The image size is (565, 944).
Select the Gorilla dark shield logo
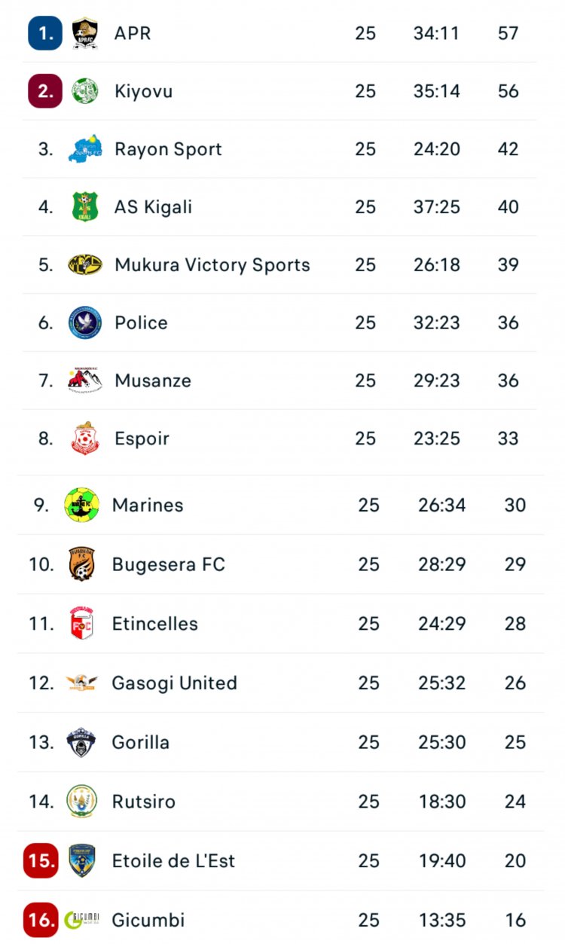[x=81, y=742]
